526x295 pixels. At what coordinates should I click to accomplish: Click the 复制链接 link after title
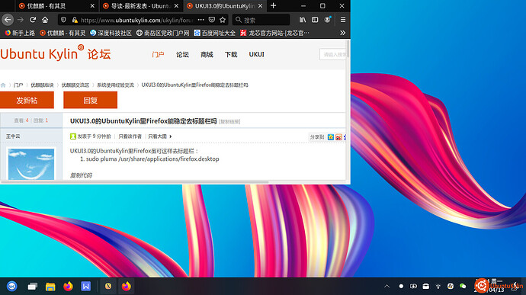coord(229,121)
